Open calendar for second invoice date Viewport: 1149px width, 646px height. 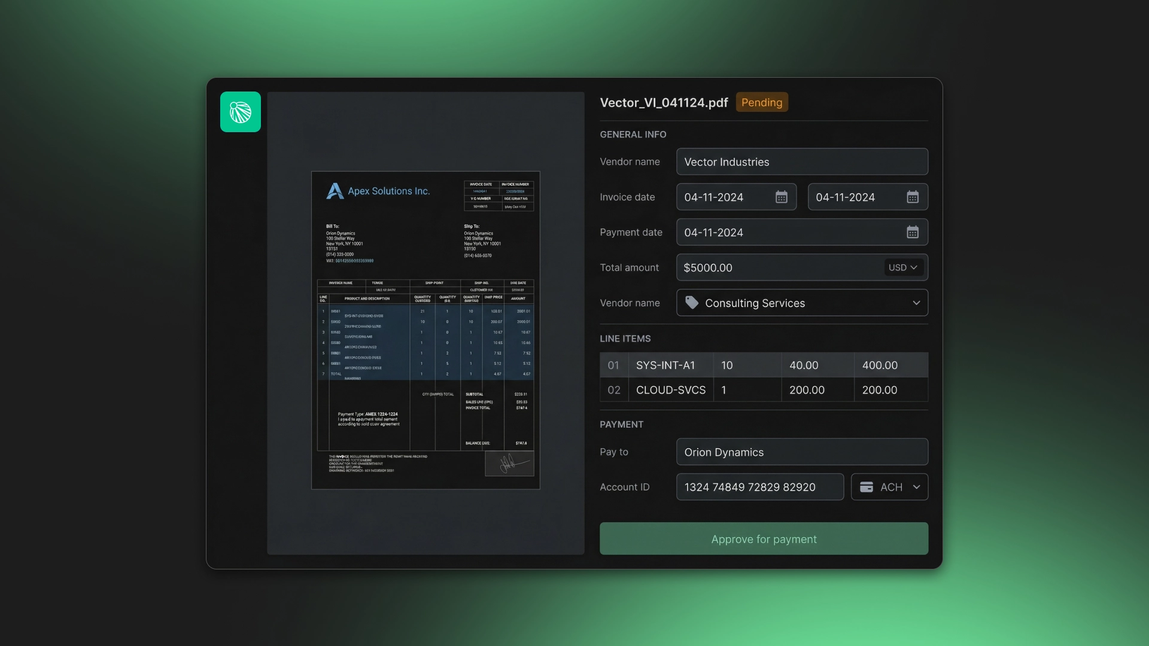tap(912, 197)
